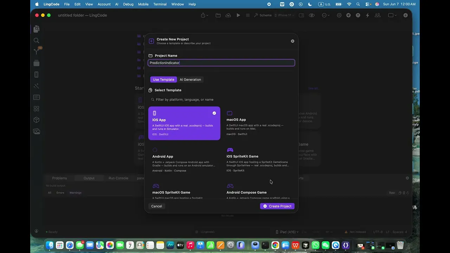450x253 pixels.
Task: Select the iOS SpriteKit Game template
Action: [x=258, y=160]
